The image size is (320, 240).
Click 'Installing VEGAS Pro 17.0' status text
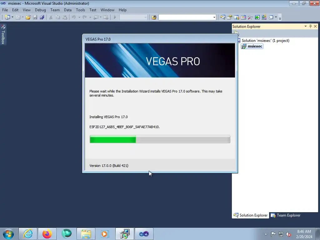tap(108, 117)
